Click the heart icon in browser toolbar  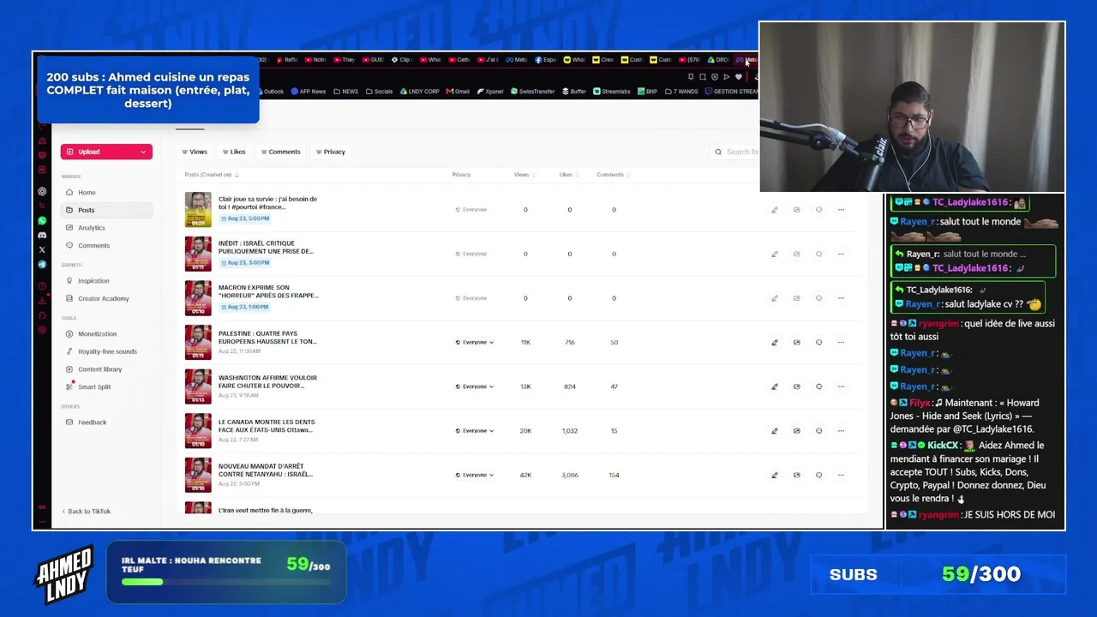coord(739,77)
